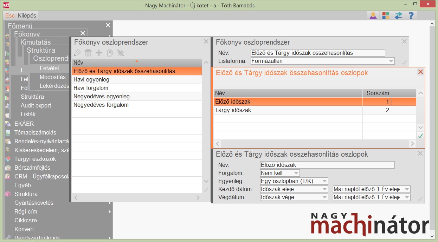Open the Cikkcsre menu item

tap(26, 220)
